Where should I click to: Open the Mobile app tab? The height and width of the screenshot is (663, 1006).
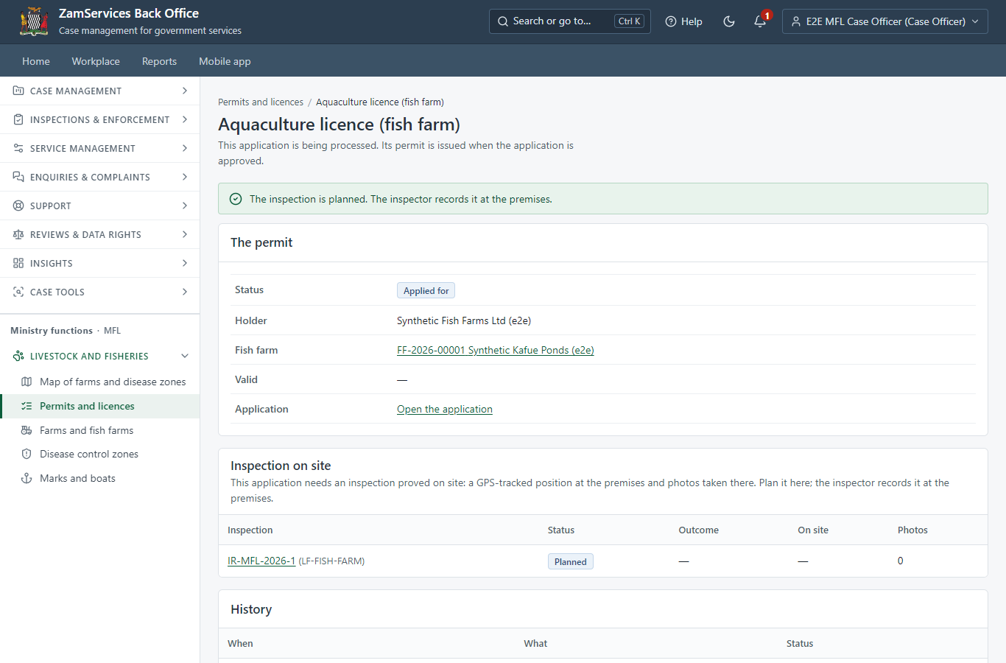click(x=225, y=61)
